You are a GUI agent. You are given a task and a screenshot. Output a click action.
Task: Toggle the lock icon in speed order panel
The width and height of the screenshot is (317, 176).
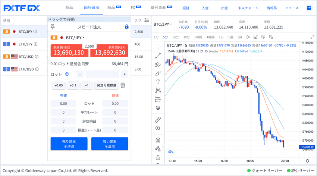[126, 27]
